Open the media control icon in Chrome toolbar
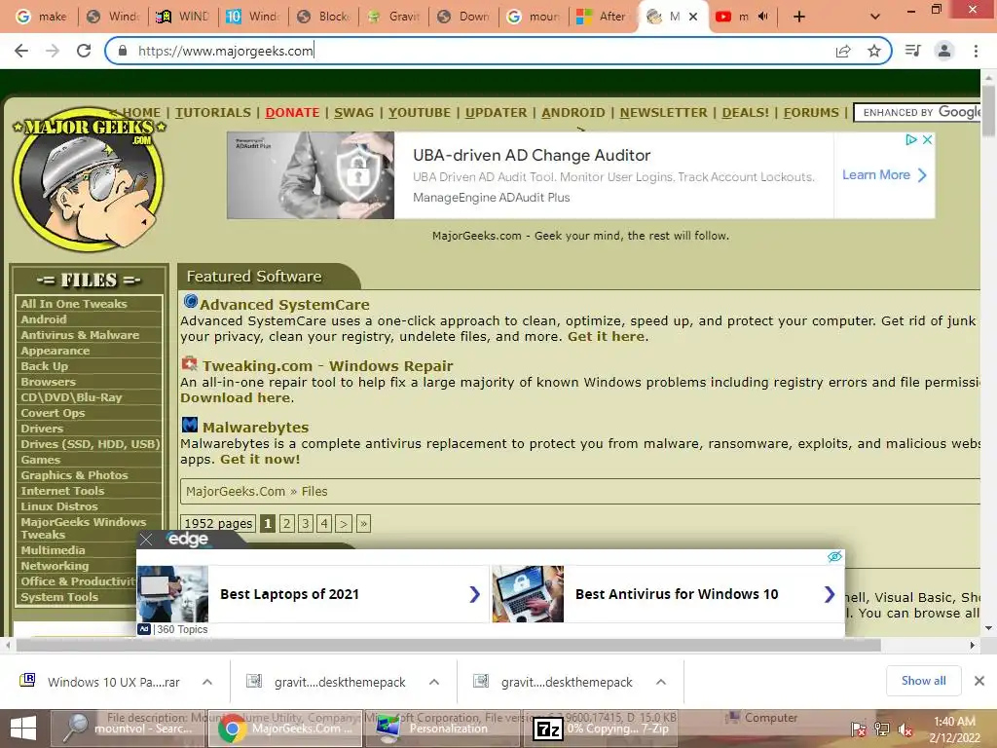Image resolution: width=997 pixels, height=748 pixels. tap(913, 51)
